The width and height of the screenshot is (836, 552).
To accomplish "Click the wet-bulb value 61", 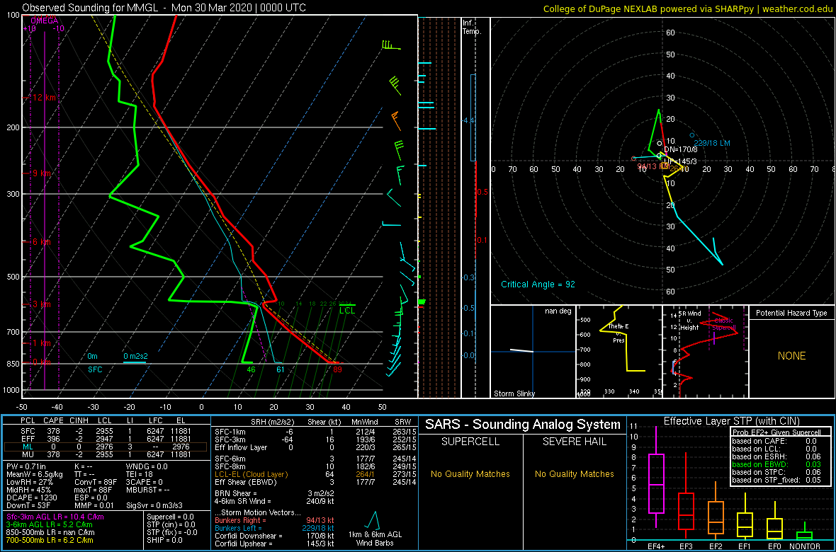I will [281, 369].
